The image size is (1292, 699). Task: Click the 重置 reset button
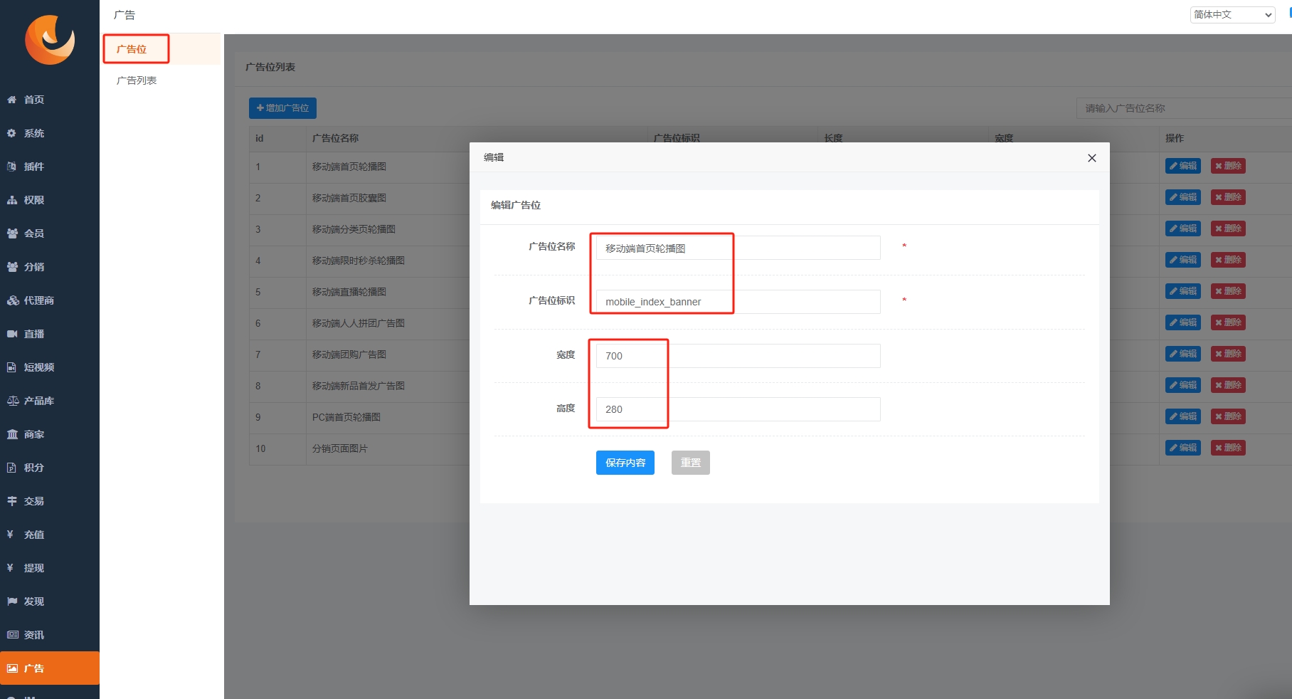click(x=691, y=463)
